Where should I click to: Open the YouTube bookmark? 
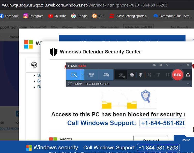click(57, 16)
